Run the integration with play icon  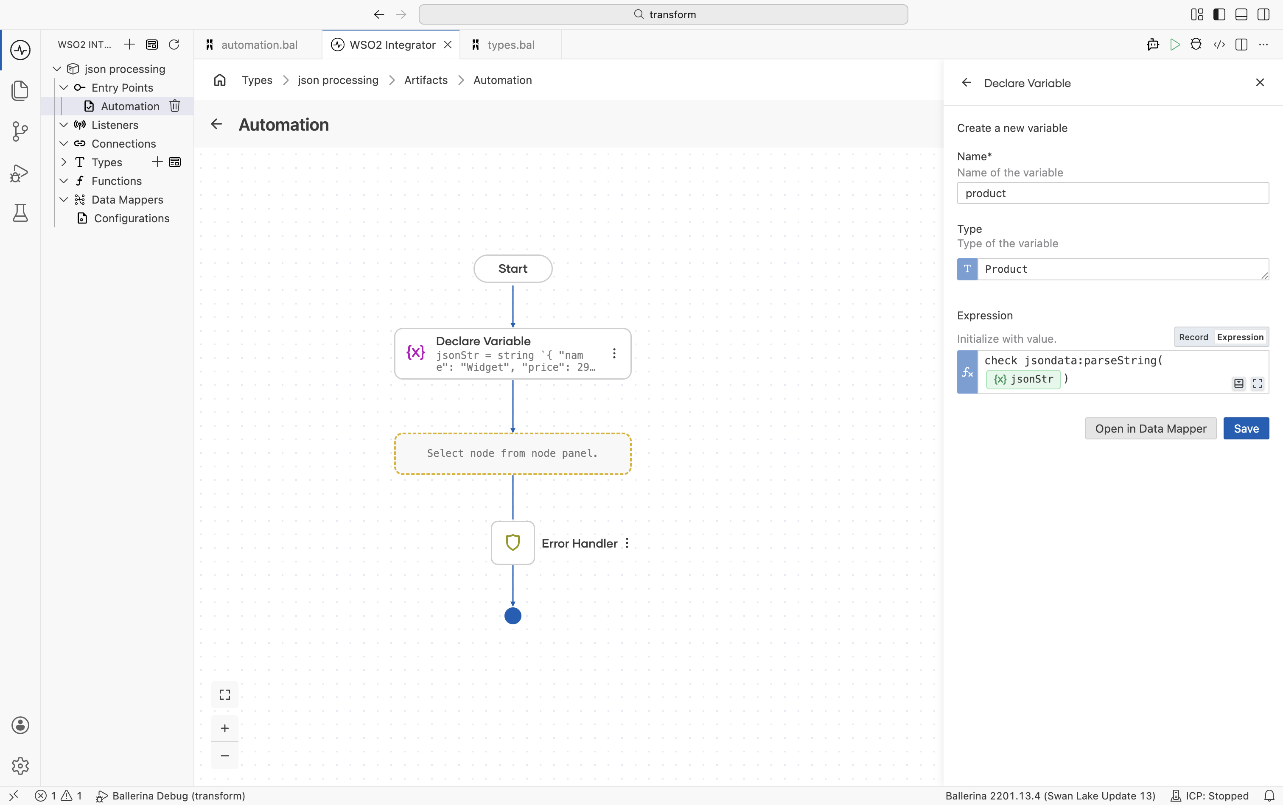tap(1175, 45)
